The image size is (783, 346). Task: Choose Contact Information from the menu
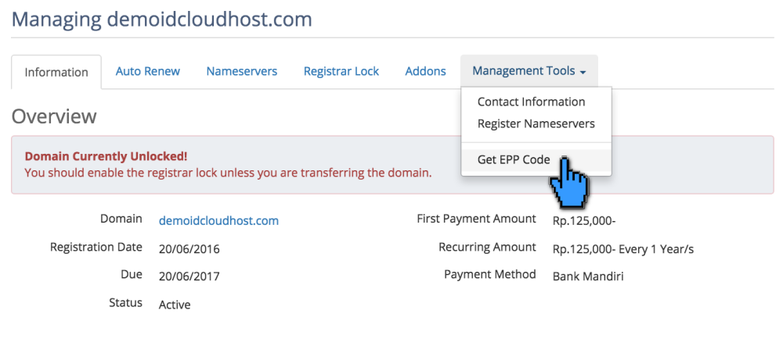(531, 102)
